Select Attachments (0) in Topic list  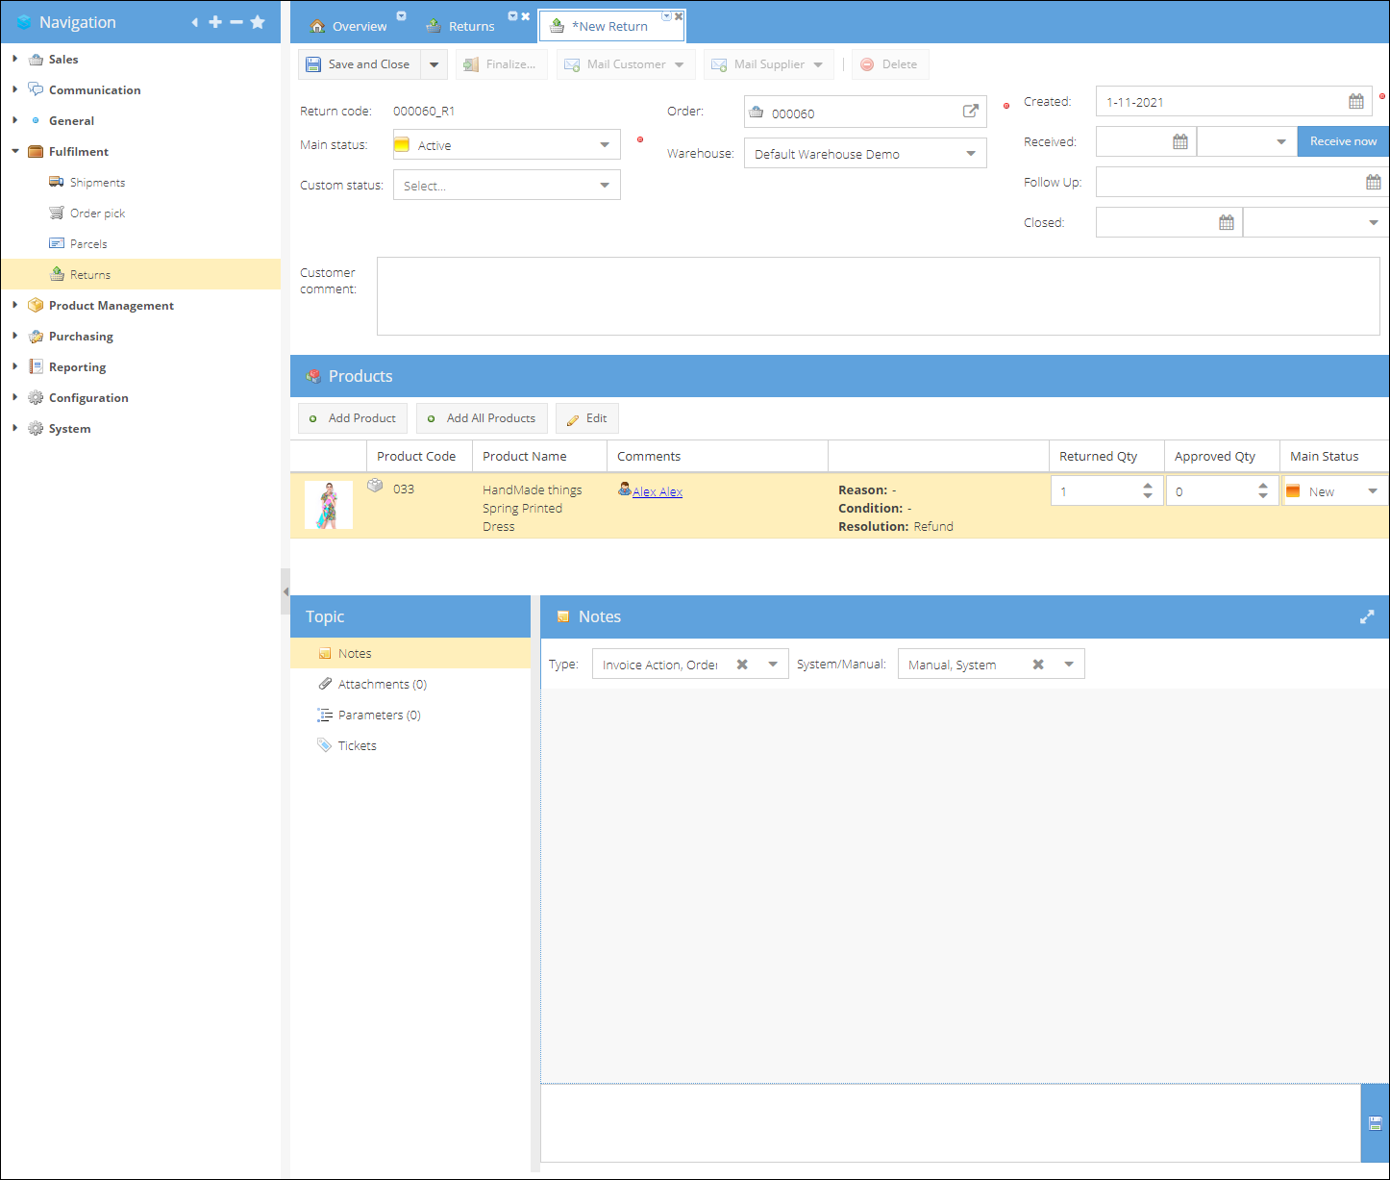point(382,685)
